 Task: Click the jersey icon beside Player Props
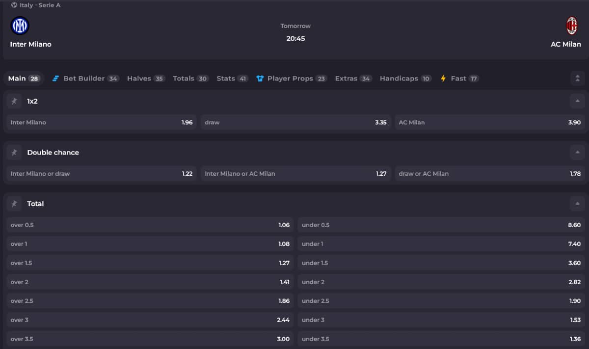click(260, 78)
